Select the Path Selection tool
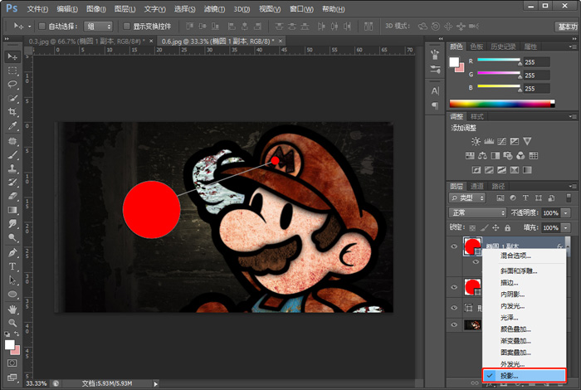This screenshot has height=390, width=581. click(x=12, y=280)
